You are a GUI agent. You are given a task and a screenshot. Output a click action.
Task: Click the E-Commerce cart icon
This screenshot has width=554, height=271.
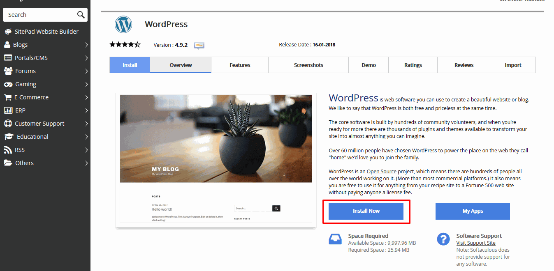(8, 97)
